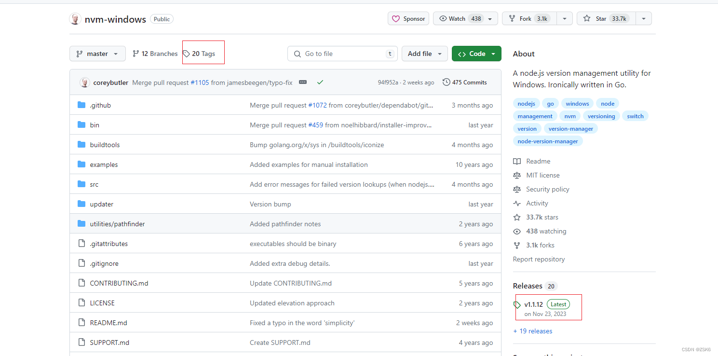Open the LICENSE file

102,303
